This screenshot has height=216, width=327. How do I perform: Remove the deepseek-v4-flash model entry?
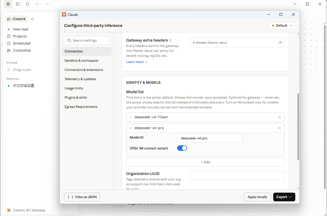[x=280, y=117]
